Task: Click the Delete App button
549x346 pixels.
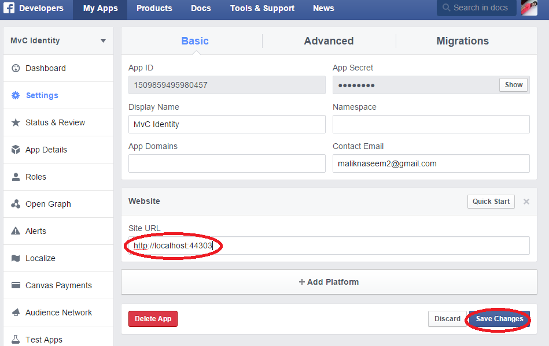Action: (x=153, y=319)
